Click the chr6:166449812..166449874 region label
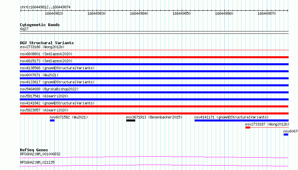298x170 pixels. click(x=45, y=7)
